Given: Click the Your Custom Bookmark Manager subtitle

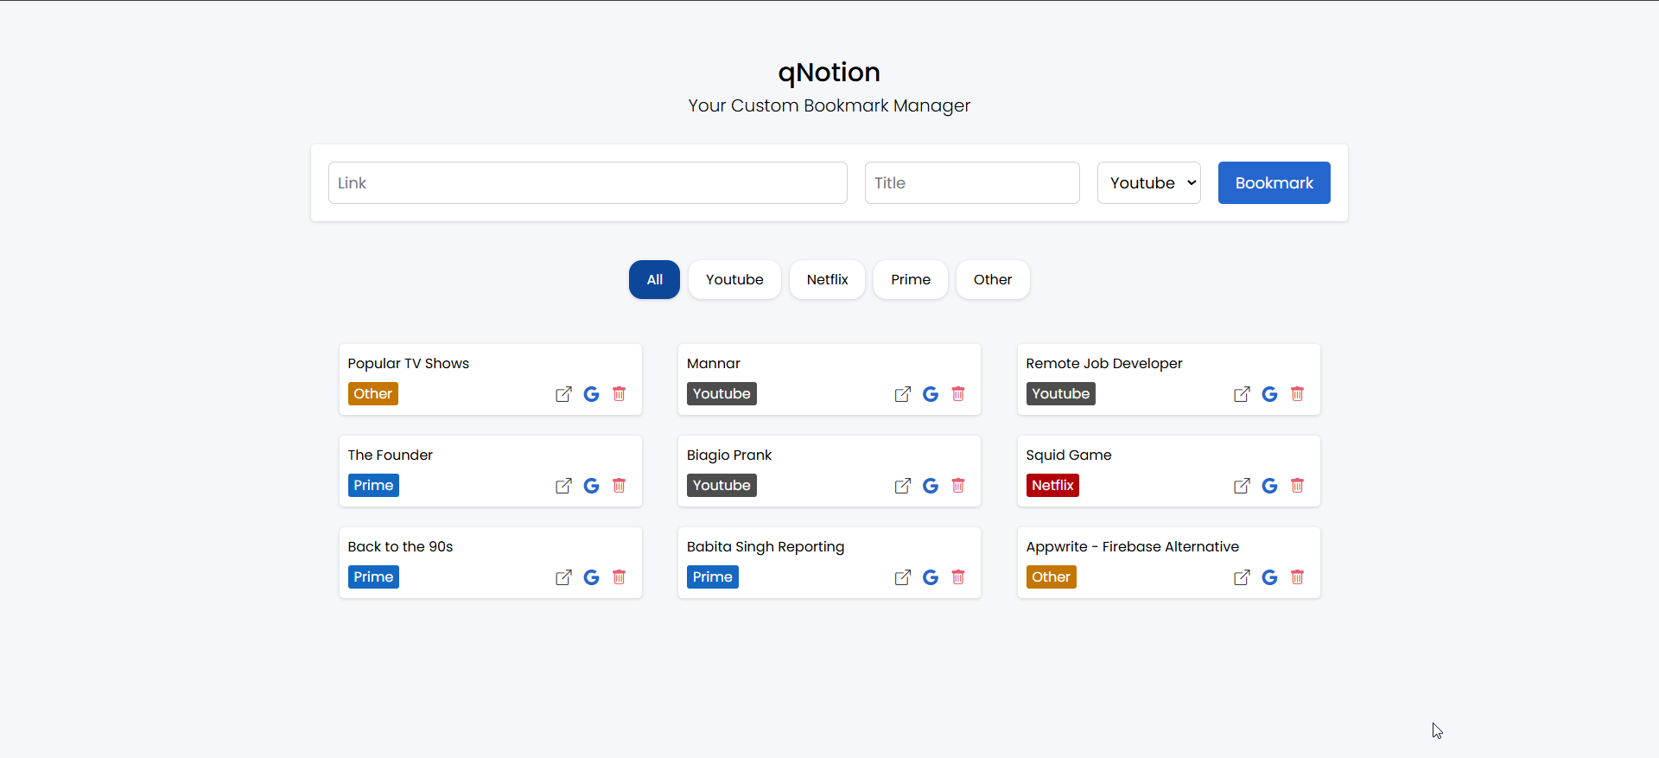Looking at the screenshot, I should pyautogui.click(x=829, y=105).
